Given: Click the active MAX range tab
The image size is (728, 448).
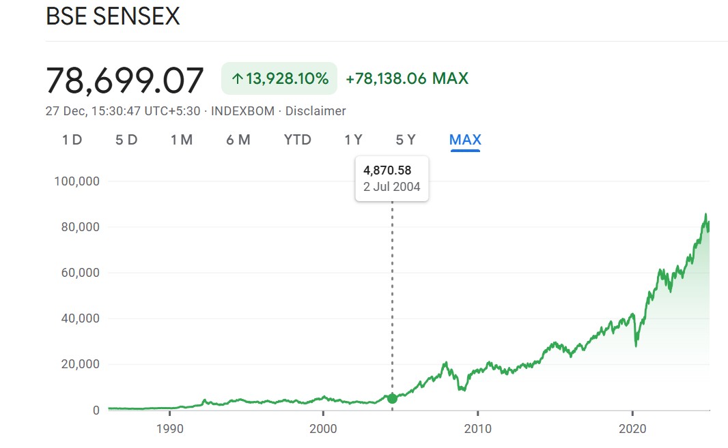Looking at the screenshot, I should click(464, 139).
